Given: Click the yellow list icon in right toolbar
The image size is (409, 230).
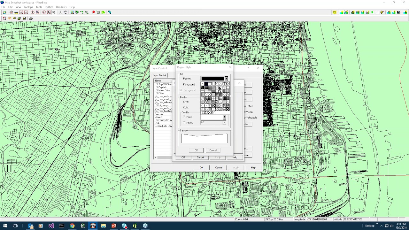Looking at the screenshot, I should tap(335, 12).
